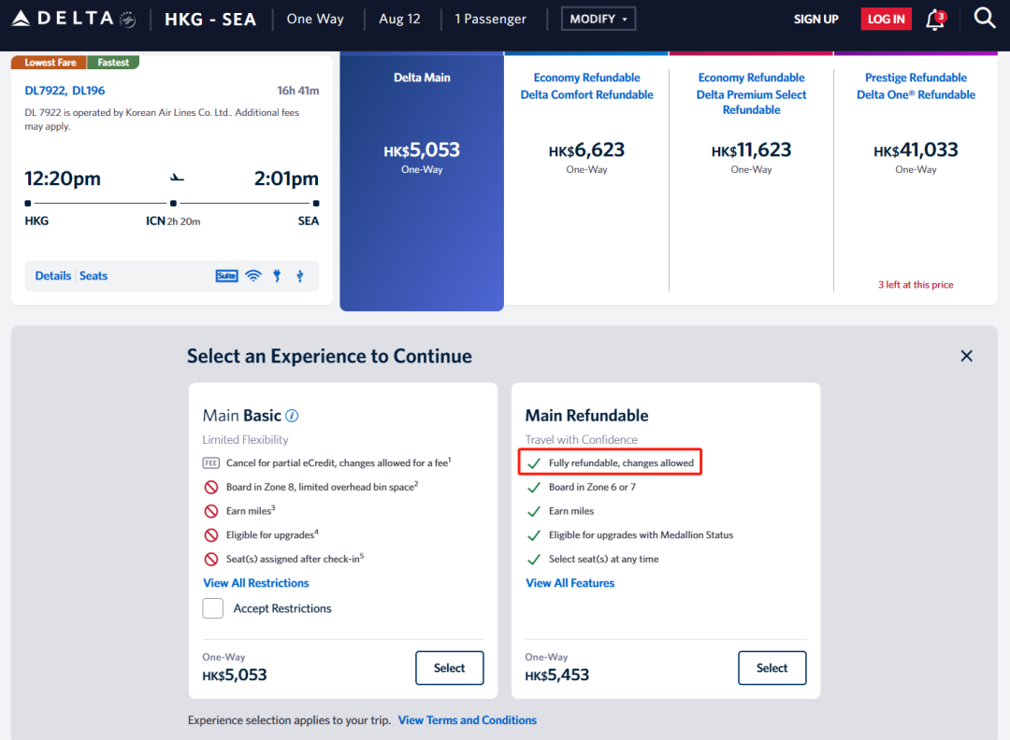
Task: Click the power outlet amenity icon
Action: pyautogui.click(x=277, y=276)
